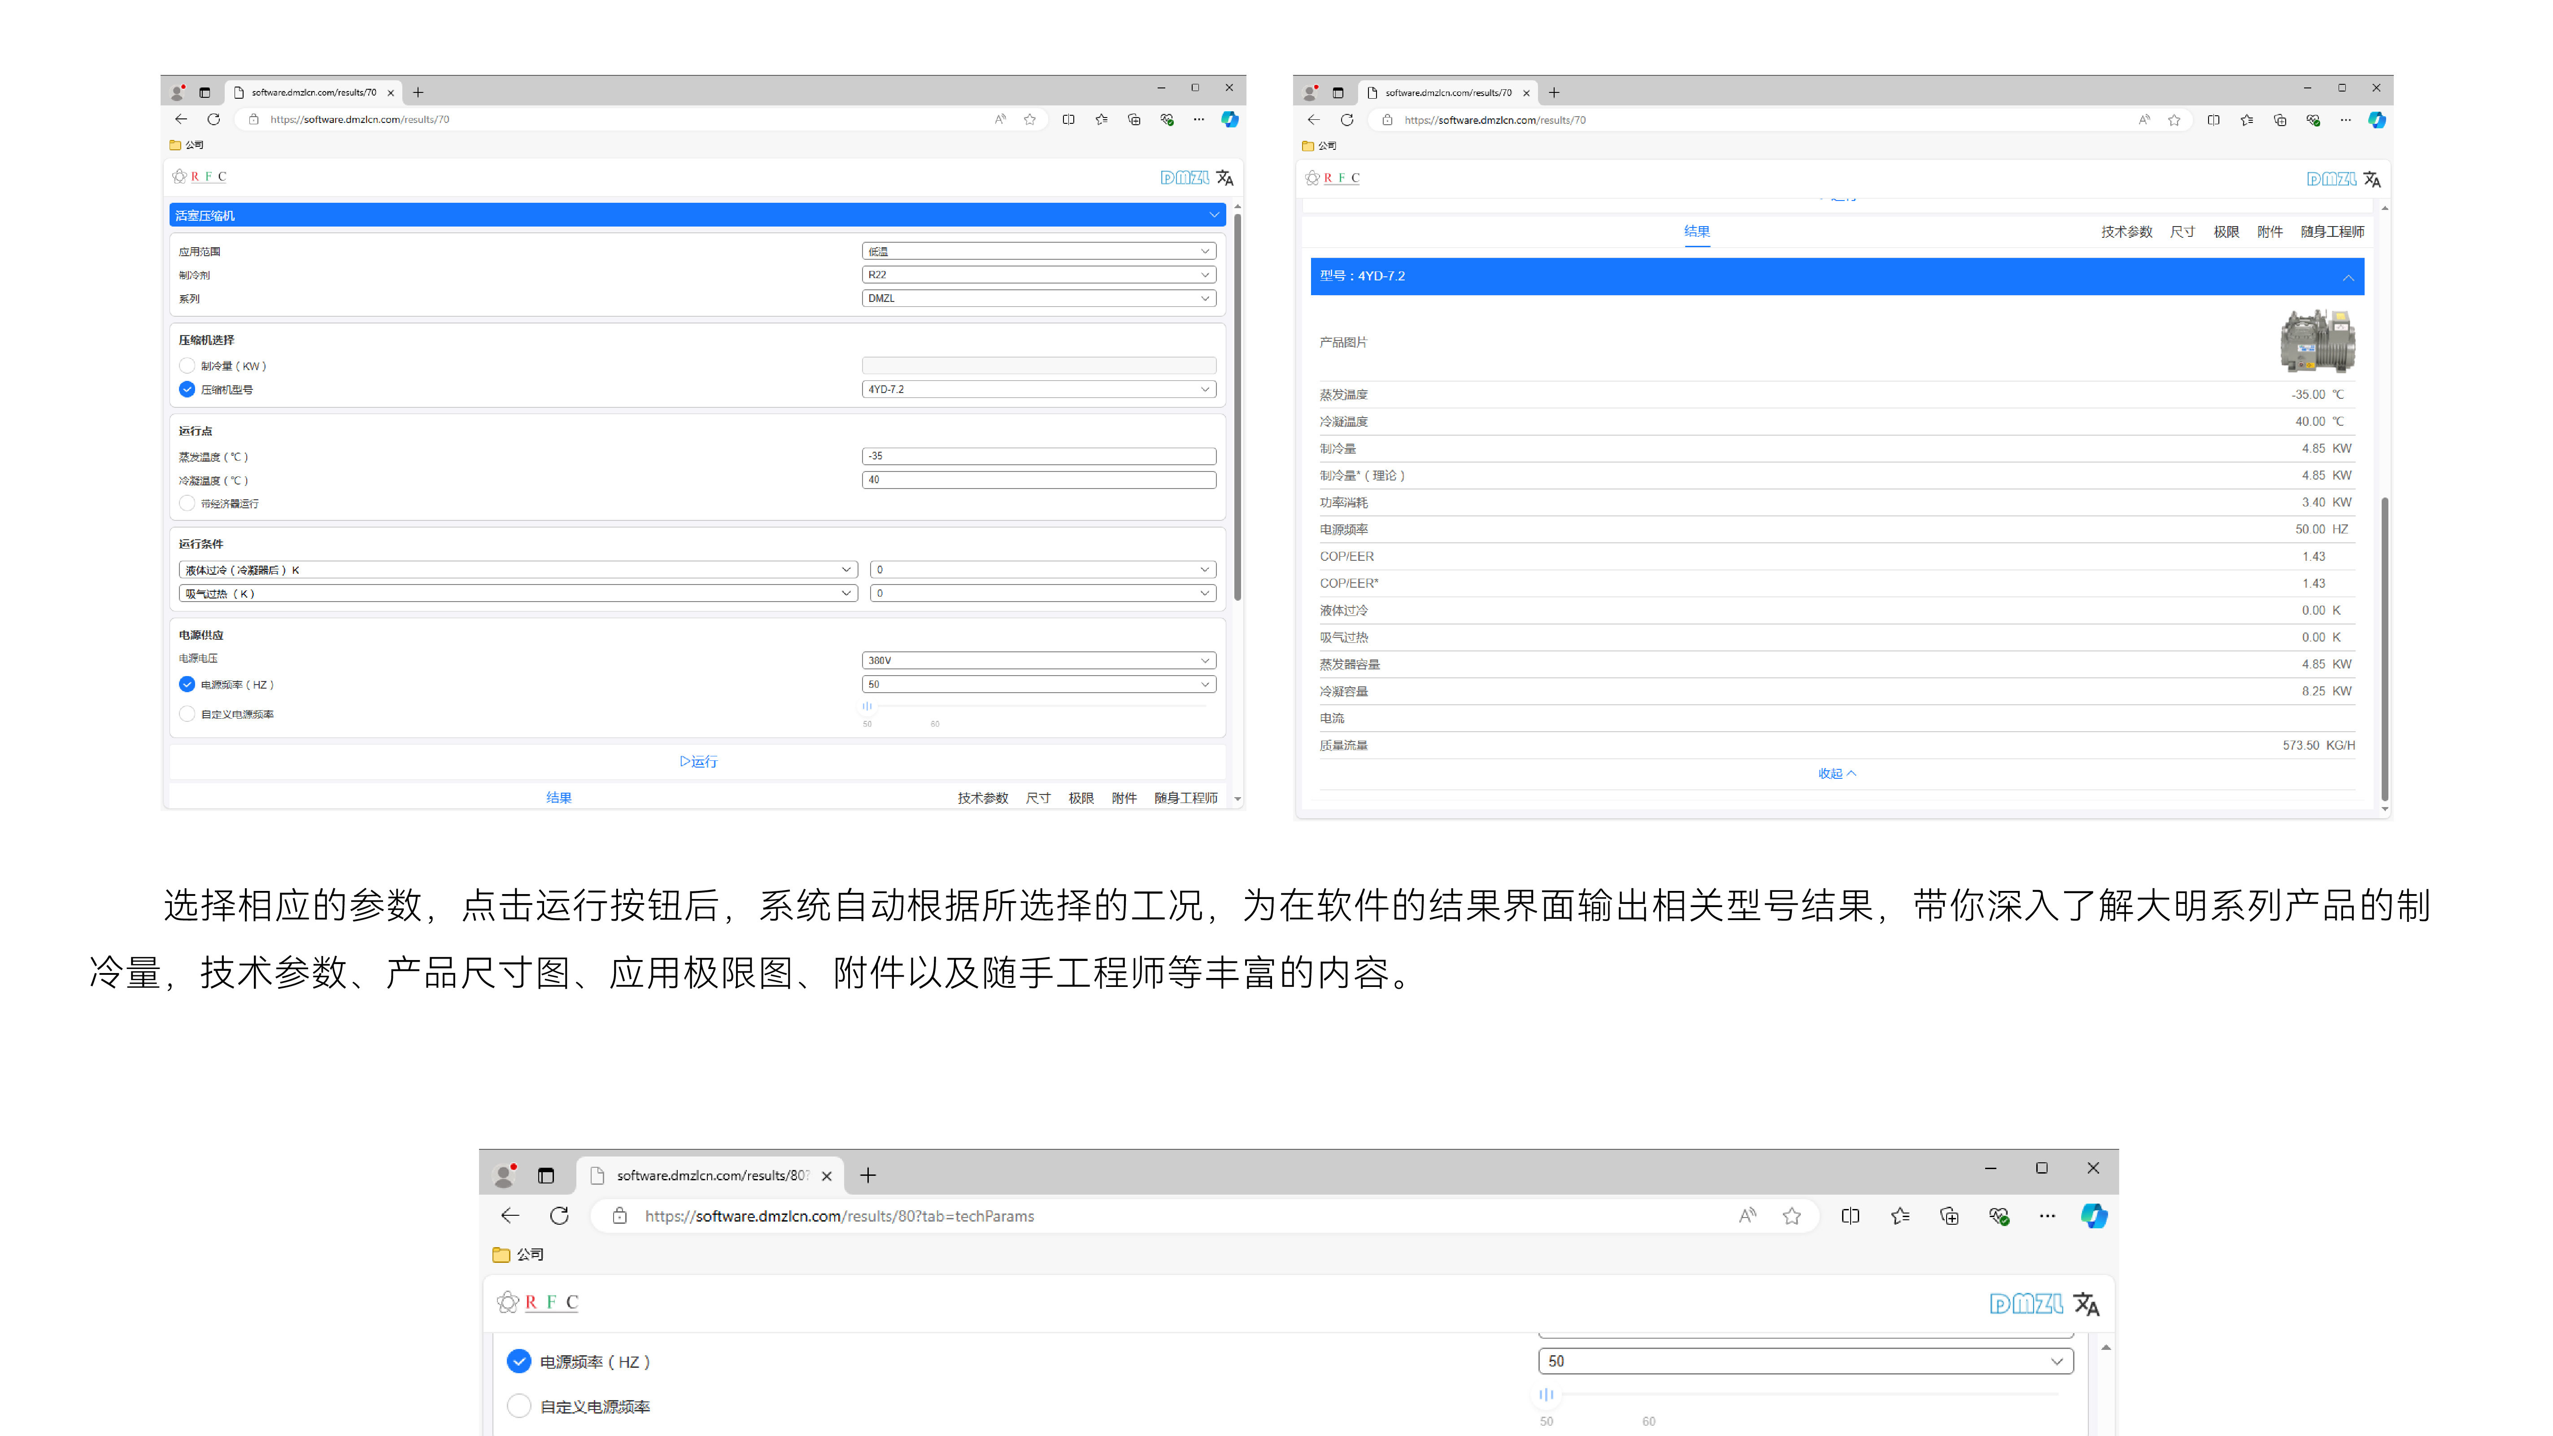2553x1436 pixels.
Task: Open compressor model dropdown showing 4YD-7.2
Action: pyautogui.click(x=1039, y=389)
